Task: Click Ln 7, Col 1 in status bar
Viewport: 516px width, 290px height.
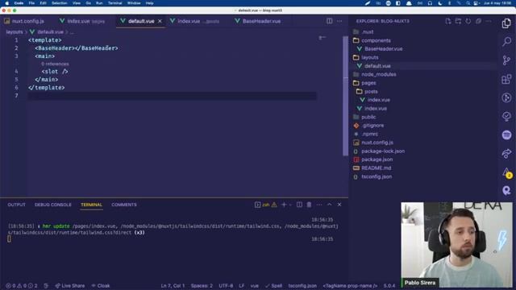Action: [x=173, y=286]
